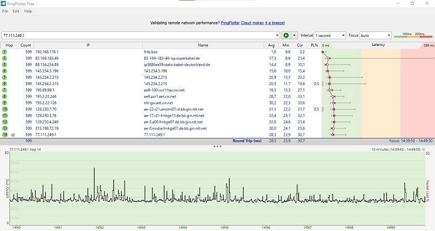Click the Latency graph column header
The height and width of the screenshot is (231, 435).
pos(378,45)
